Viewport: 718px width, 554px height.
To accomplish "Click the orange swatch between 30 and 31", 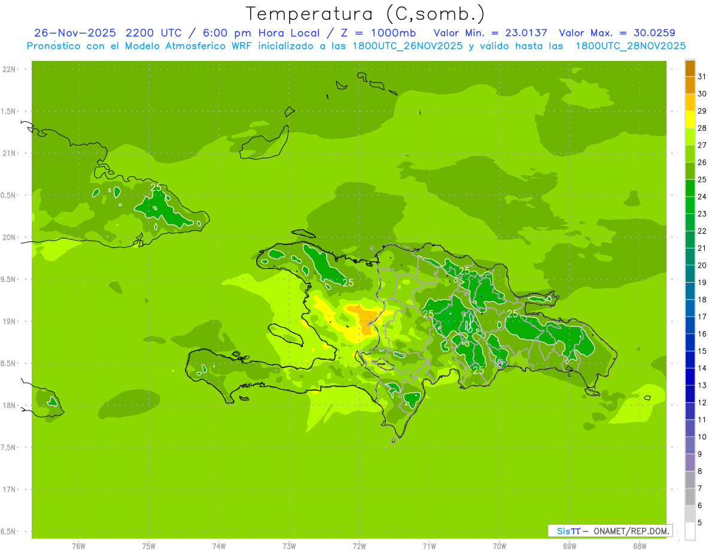I will pyautogui.click(x=690, y=85).
